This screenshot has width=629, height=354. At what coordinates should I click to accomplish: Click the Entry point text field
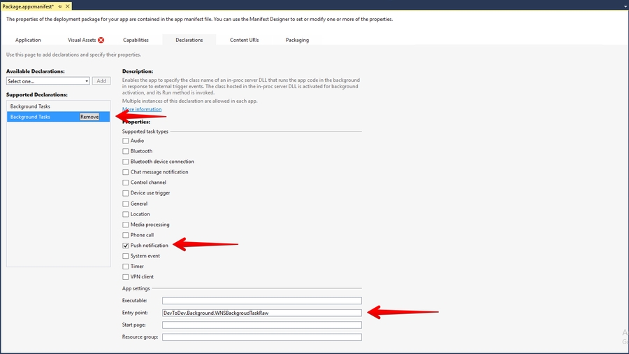click(x=261, y=313)
